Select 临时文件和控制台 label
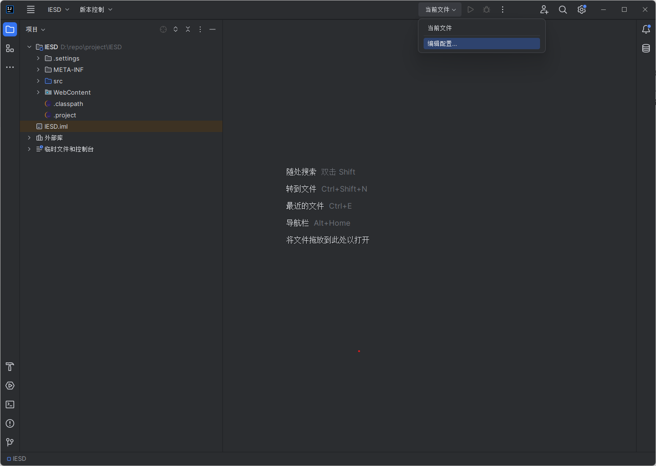 [x=69, y=149]
